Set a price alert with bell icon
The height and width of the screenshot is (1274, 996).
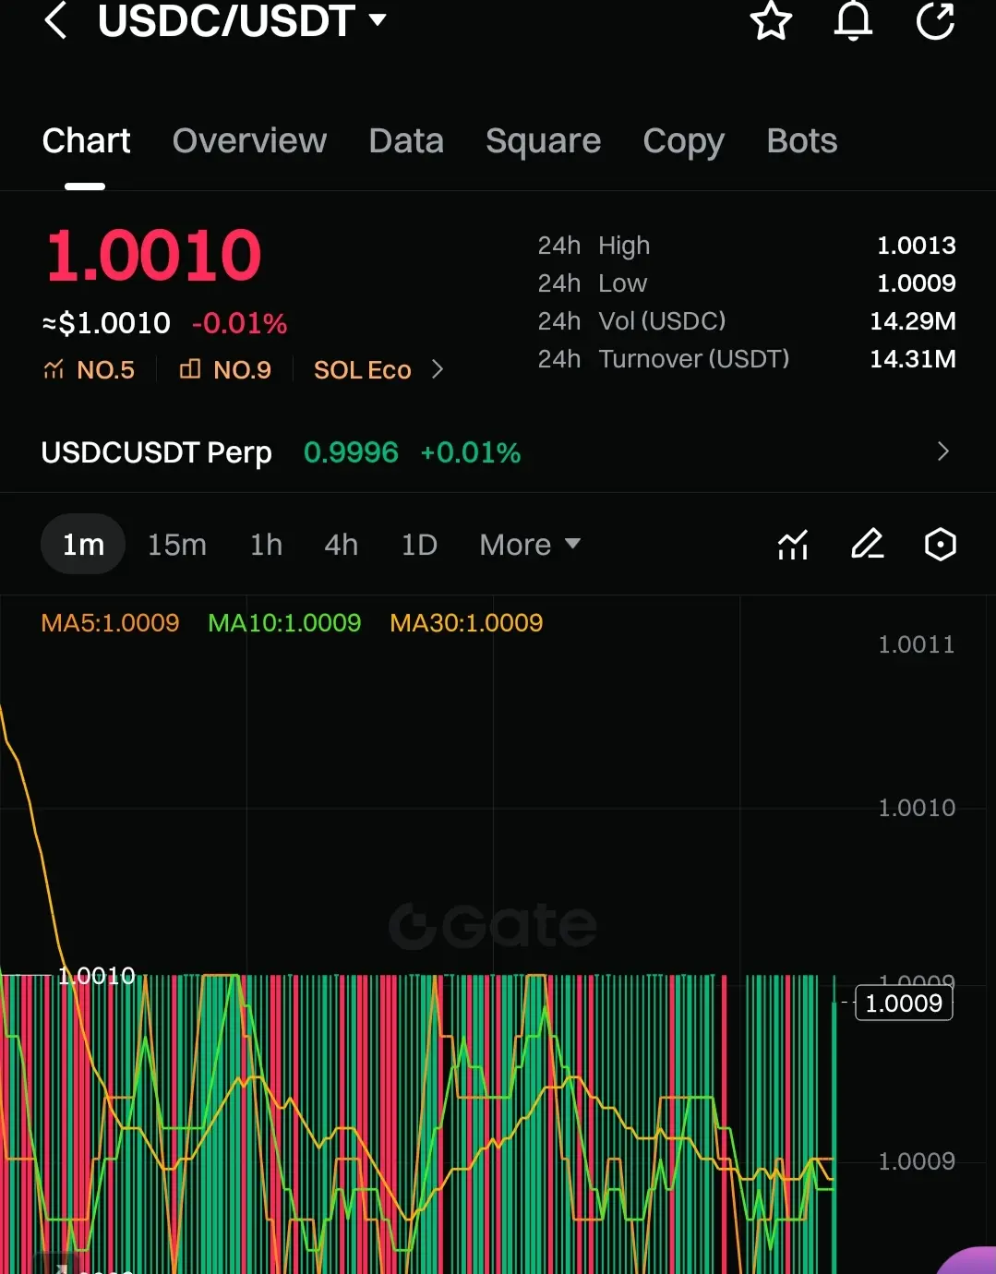coord(853,20)
